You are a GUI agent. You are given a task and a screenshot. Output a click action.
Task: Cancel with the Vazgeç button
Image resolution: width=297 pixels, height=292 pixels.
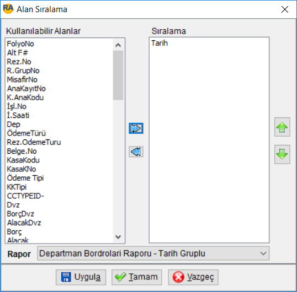click(x=193, y=277)
